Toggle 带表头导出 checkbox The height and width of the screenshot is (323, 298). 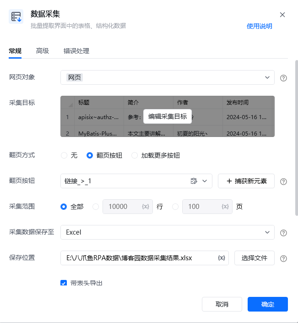(64, 283)
